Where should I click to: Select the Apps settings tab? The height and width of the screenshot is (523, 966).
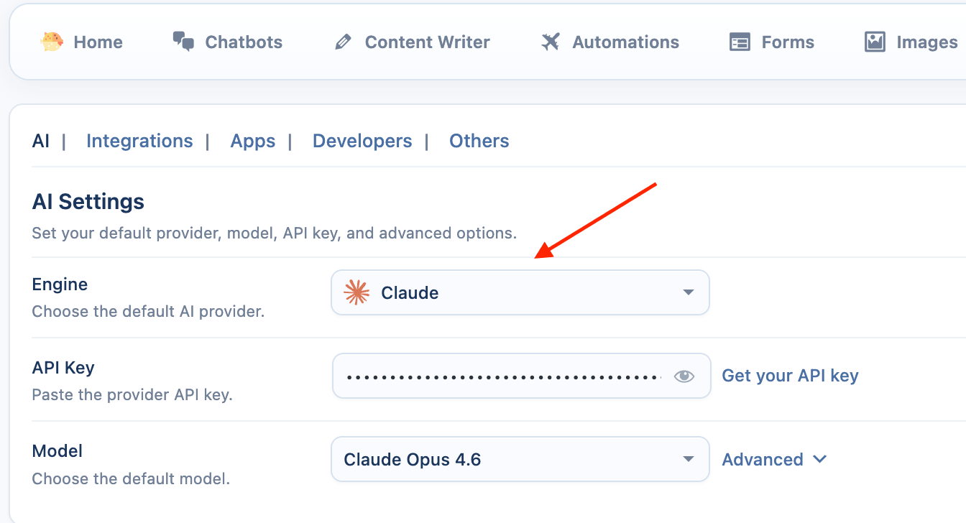pos(253,141)
